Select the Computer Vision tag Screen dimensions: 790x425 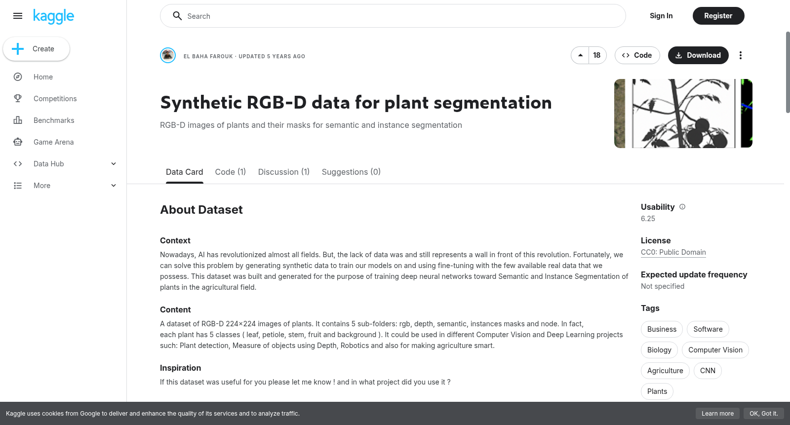[715, 350]
